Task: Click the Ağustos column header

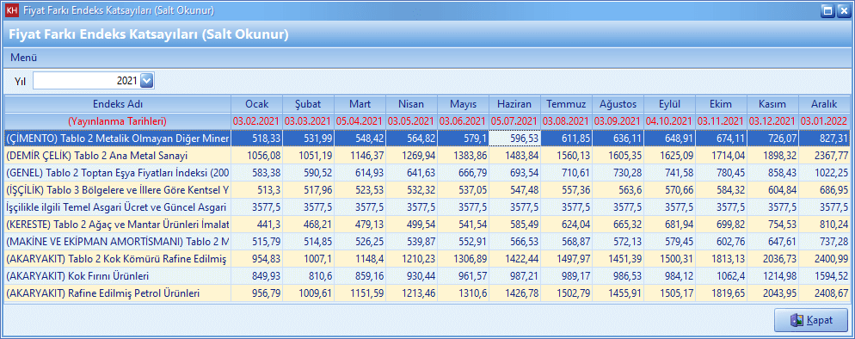Action: tap(618, 104)
